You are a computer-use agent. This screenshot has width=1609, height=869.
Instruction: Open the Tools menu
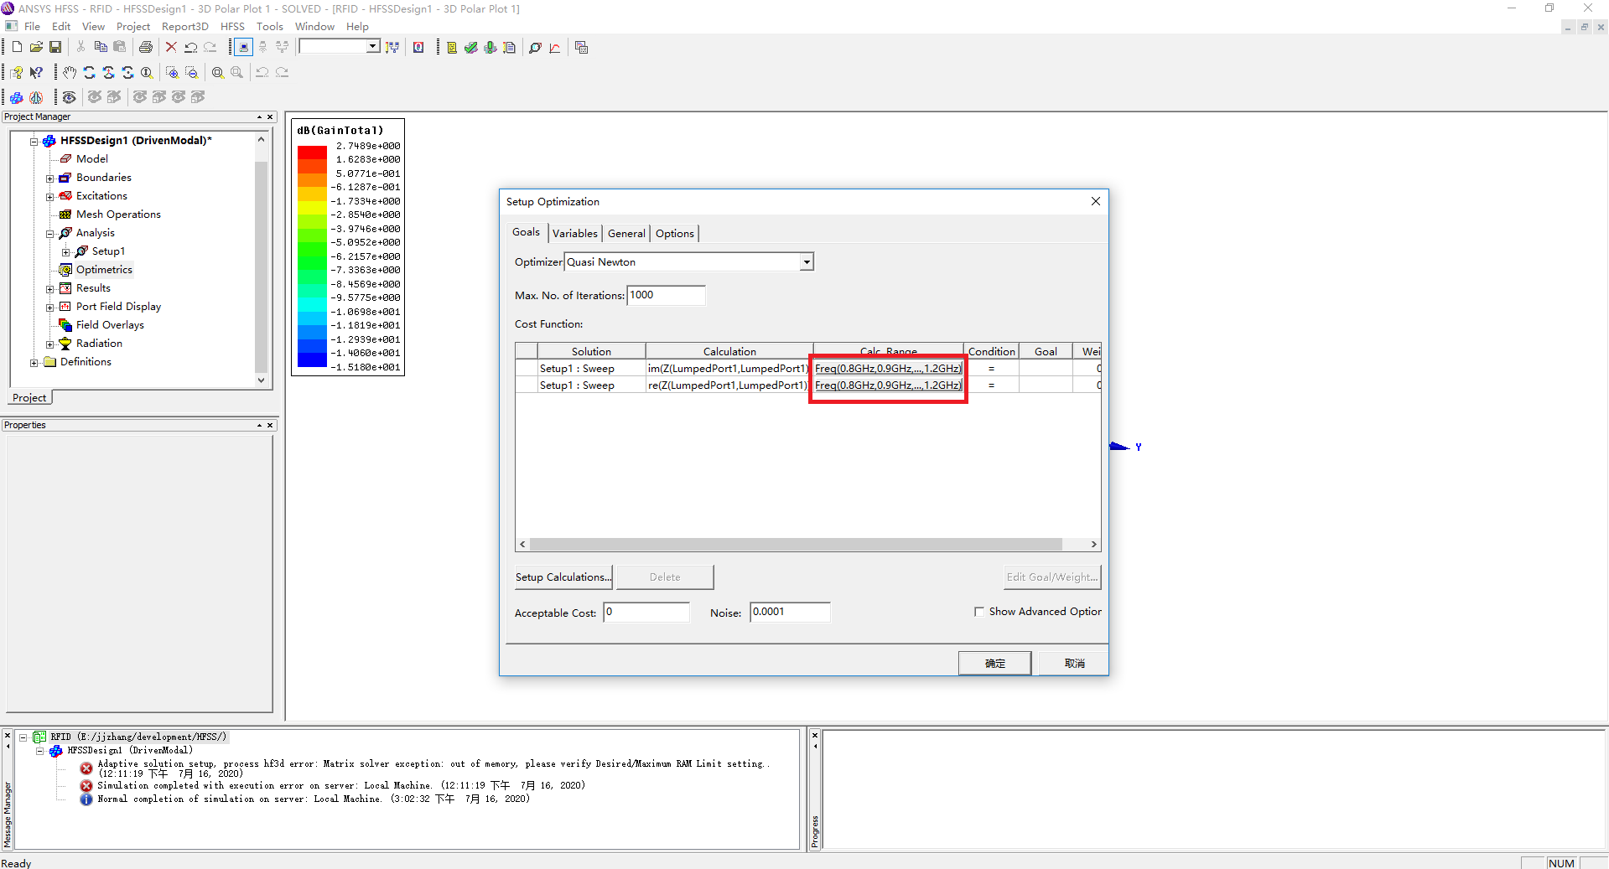270,27
